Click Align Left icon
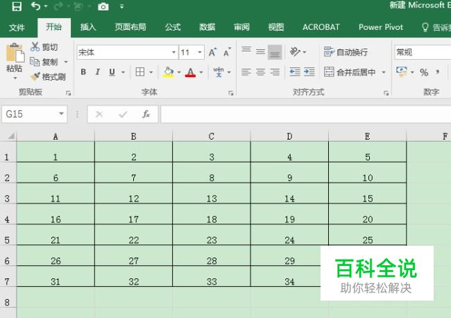451x318 pixels. pos(246,72)
